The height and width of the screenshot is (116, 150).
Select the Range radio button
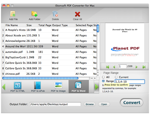(103, 81)
